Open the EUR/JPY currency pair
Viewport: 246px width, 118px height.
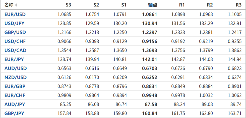(14, 59)
